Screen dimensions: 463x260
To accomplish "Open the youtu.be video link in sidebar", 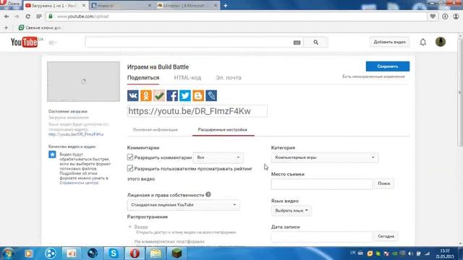I will click(x=76, y=134).
